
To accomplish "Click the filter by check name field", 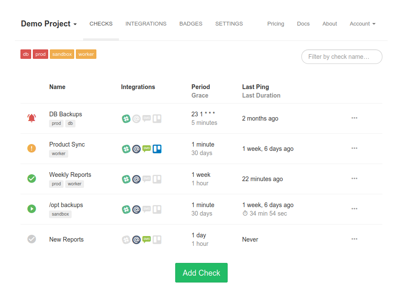I will 341,57.
